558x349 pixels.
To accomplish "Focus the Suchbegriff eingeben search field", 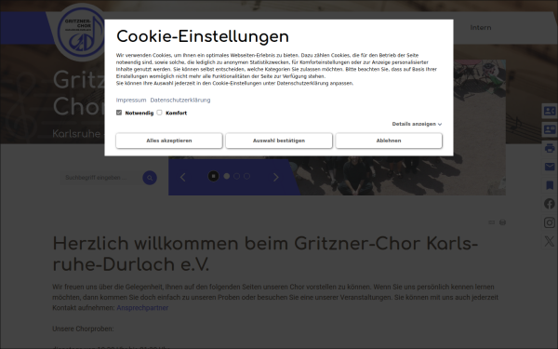I will [100, 178].
